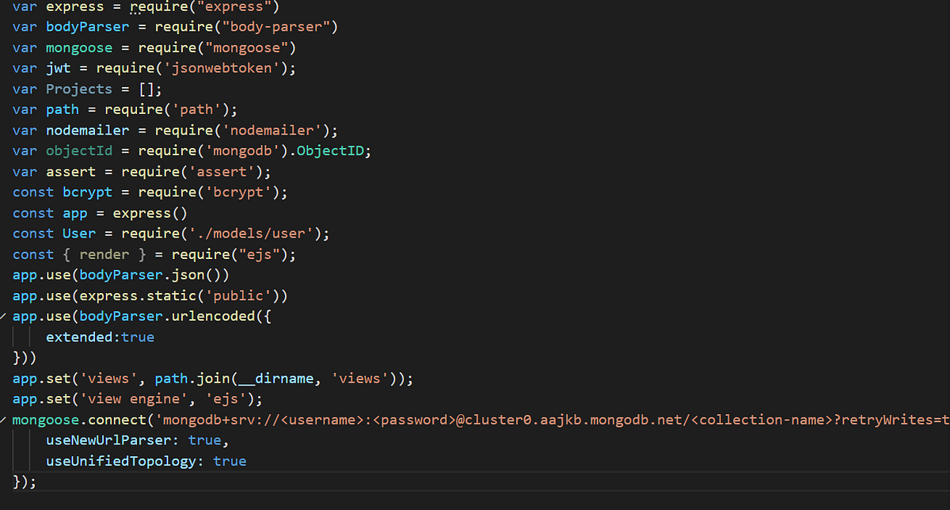This screenshot has height=510, width=950.
Task: Click the extended:true property
Action: click(x=100, y=337)
